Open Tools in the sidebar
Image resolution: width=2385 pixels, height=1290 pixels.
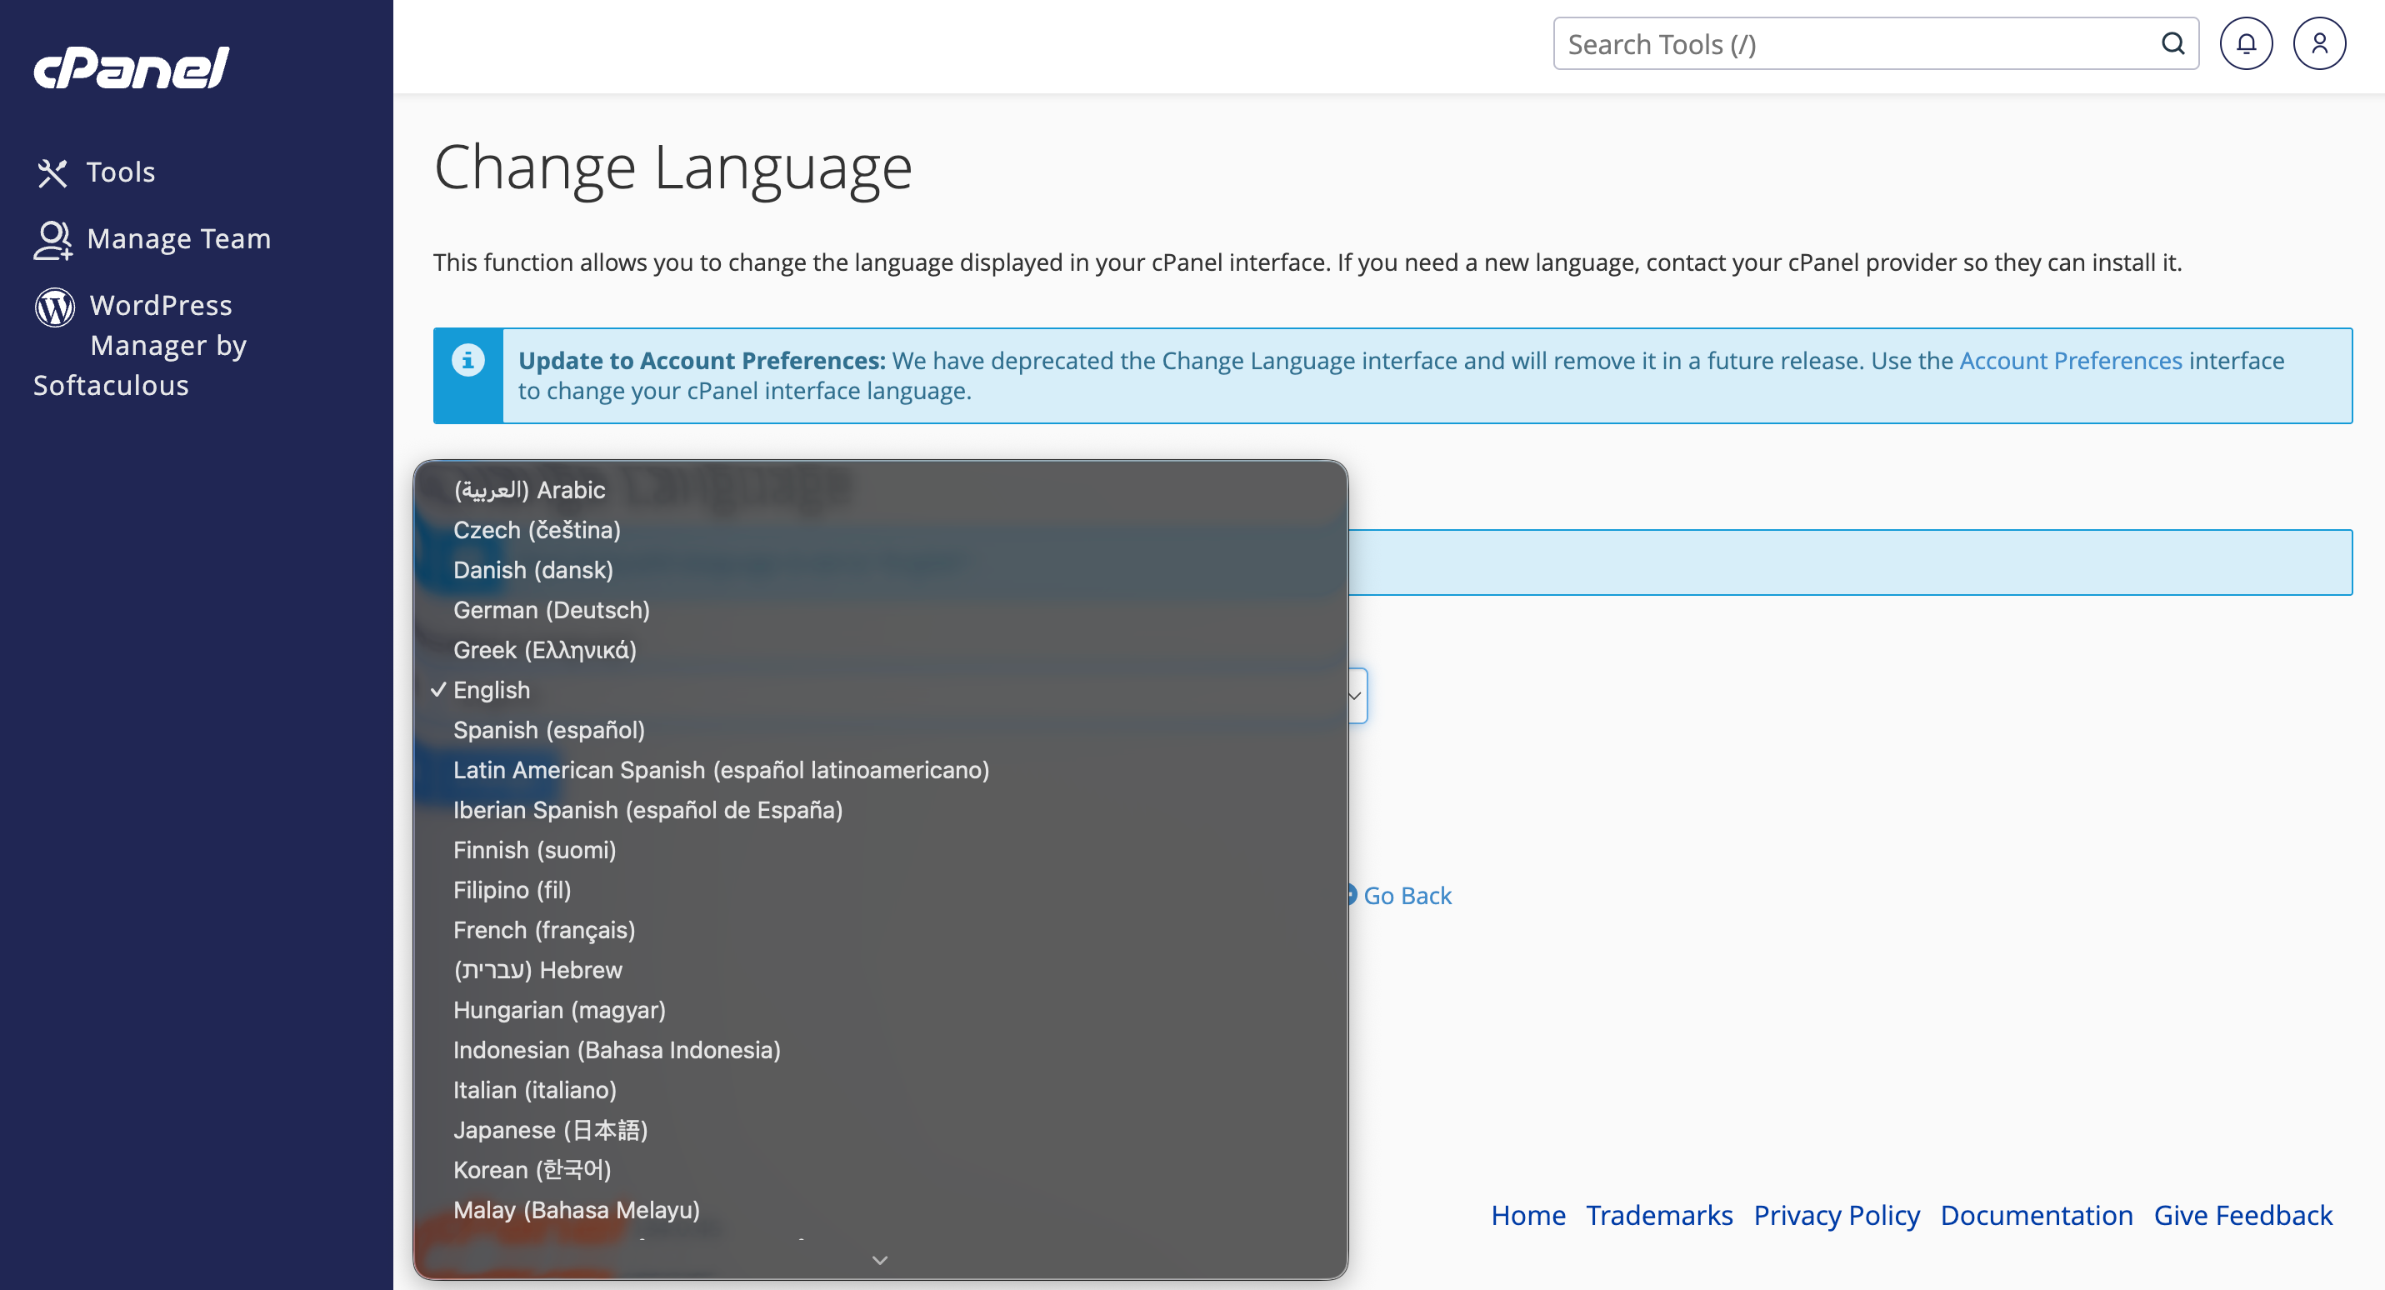(x=120, y=172)
